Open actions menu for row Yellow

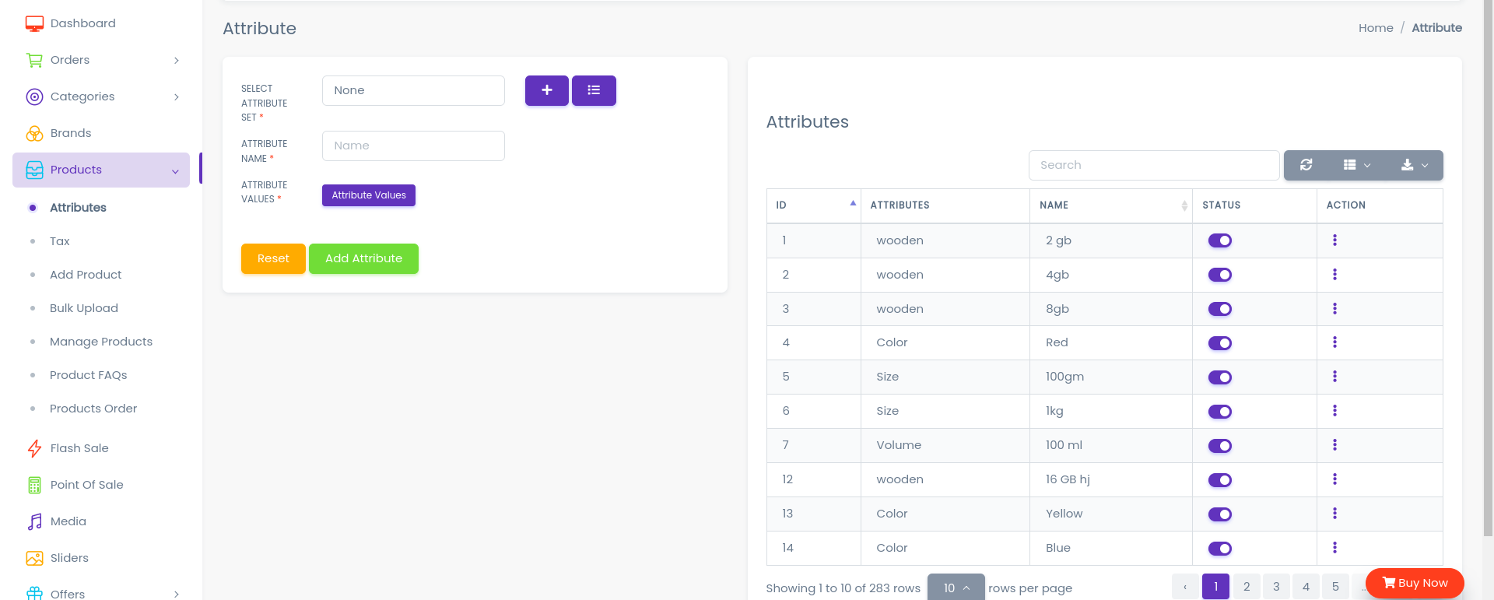coord(1334,514)
